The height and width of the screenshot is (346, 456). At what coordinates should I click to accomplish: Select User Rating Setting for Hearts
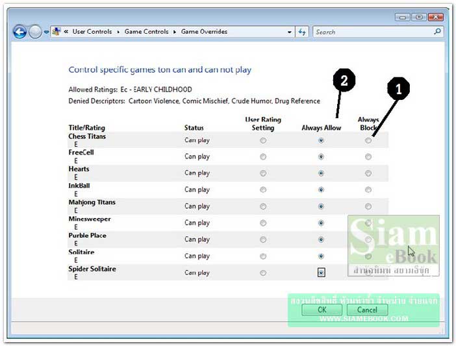click(263, 173)
